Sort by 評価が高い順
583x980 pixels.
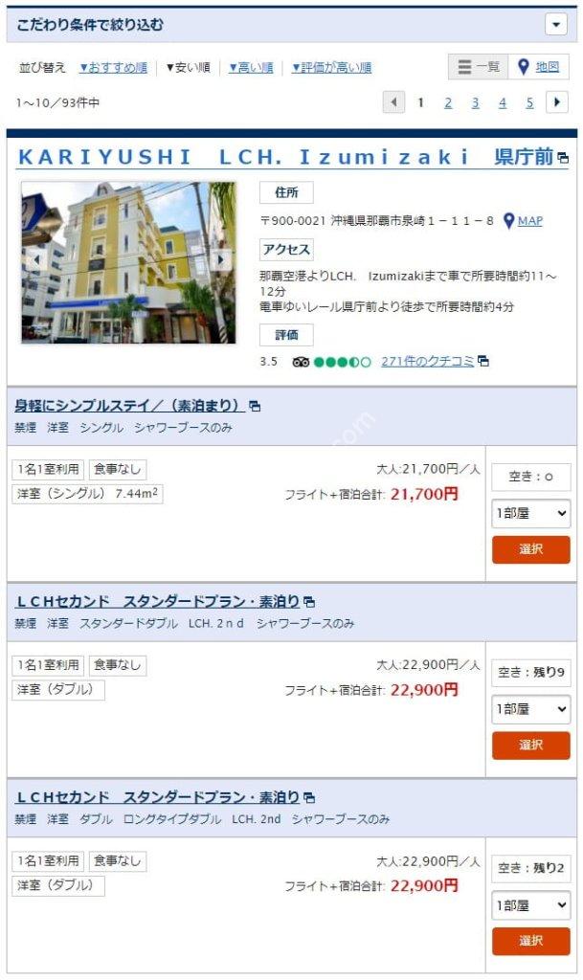tap(332, 68)
